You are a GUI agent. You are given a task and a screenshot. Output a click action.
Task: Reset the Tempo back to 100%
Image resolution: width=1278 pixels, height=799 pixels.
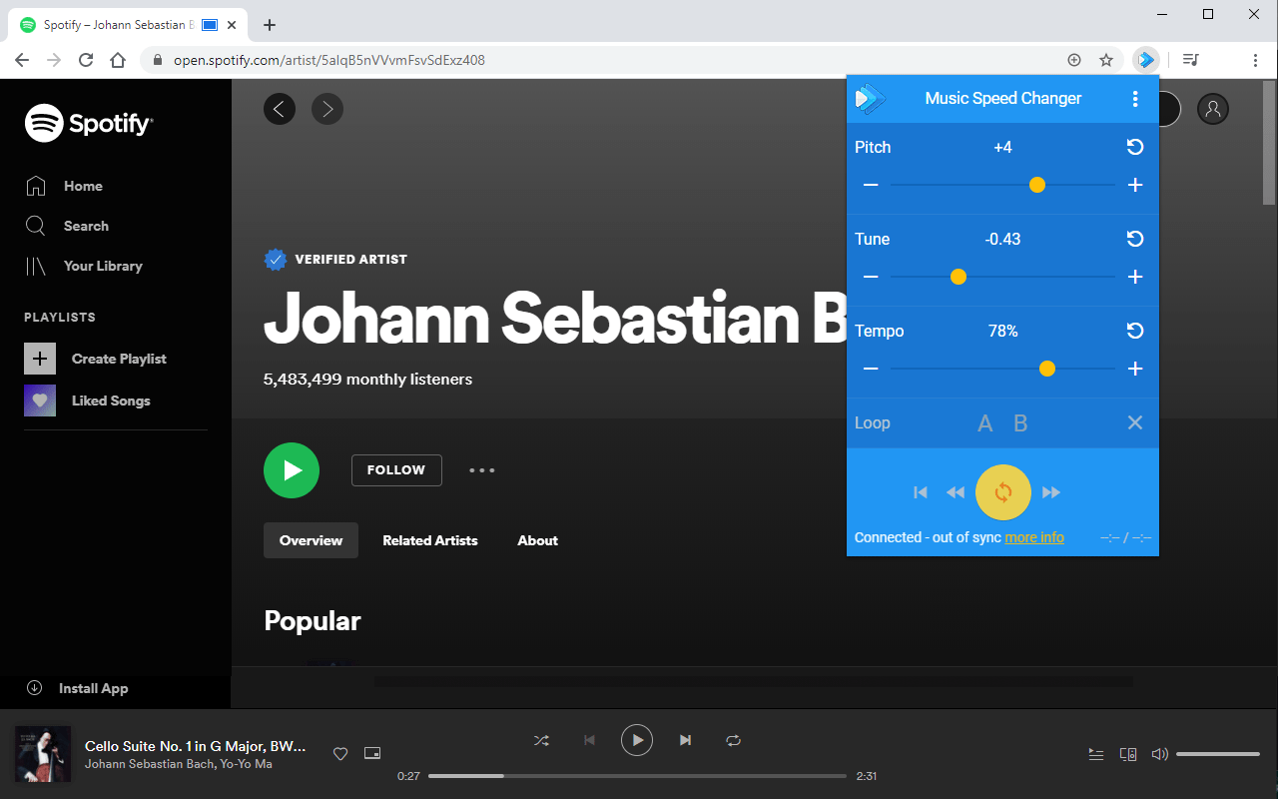[1134, 331]
